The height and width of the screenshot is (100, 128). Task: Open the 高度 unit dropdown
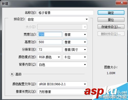pyautogui.click(x=75, y=42)
